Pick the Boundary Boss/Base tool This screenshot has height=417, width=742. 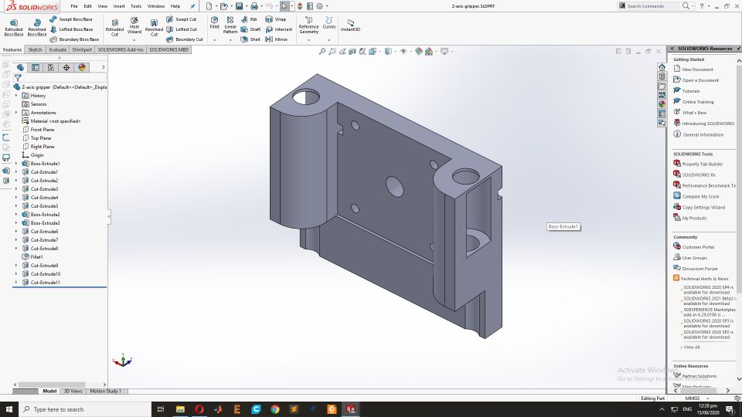(x=74, y=39)
